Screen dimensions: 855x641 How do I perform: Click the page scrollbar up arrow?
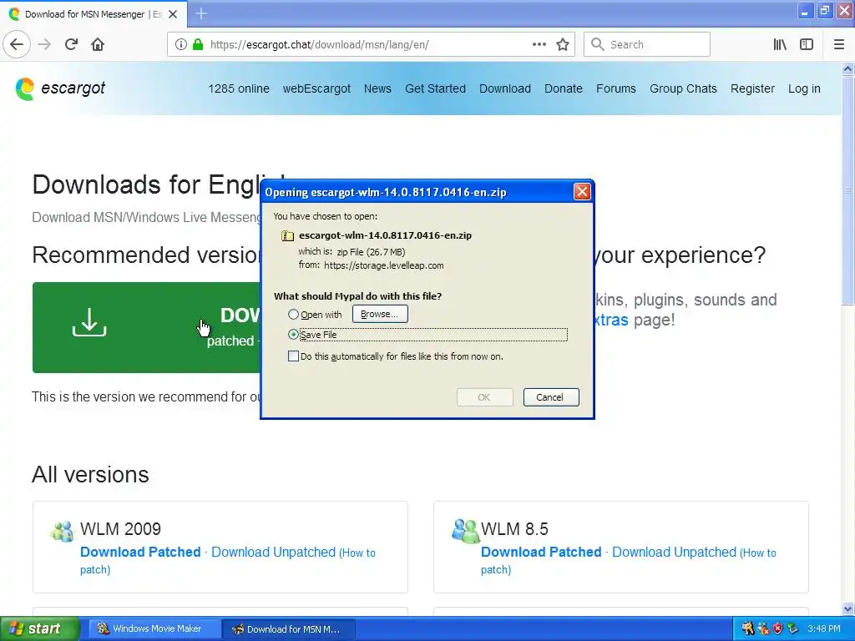[848, 68]
